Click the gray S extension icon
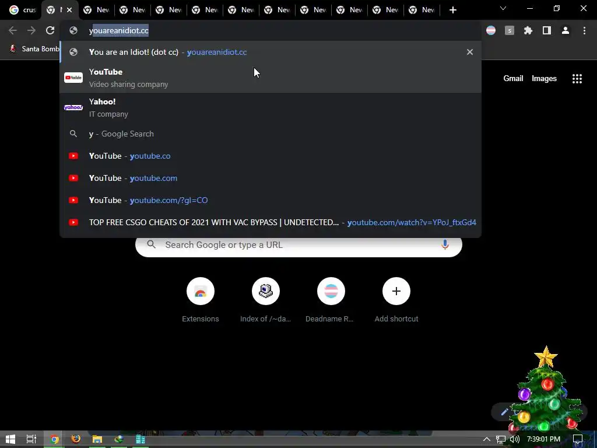This screenshot has height=448, width=597. coord(510,30)
